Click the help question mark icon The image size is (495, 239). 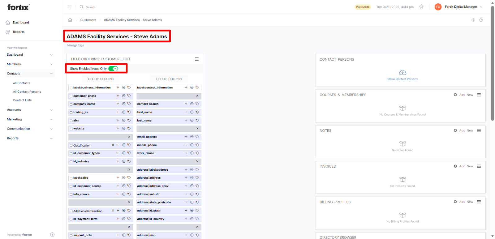481,20
